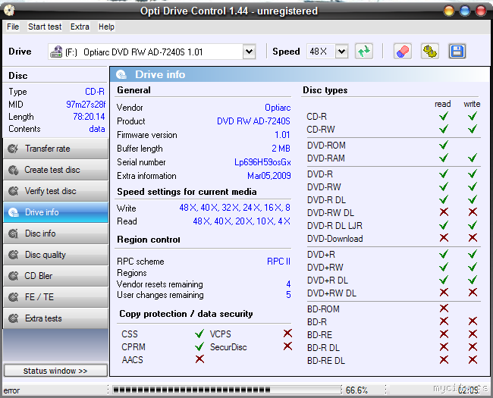The width and height of the screenshot is (493, 398).
Task: Click the Disc info sidebar icon
Action: click(13, 233)
